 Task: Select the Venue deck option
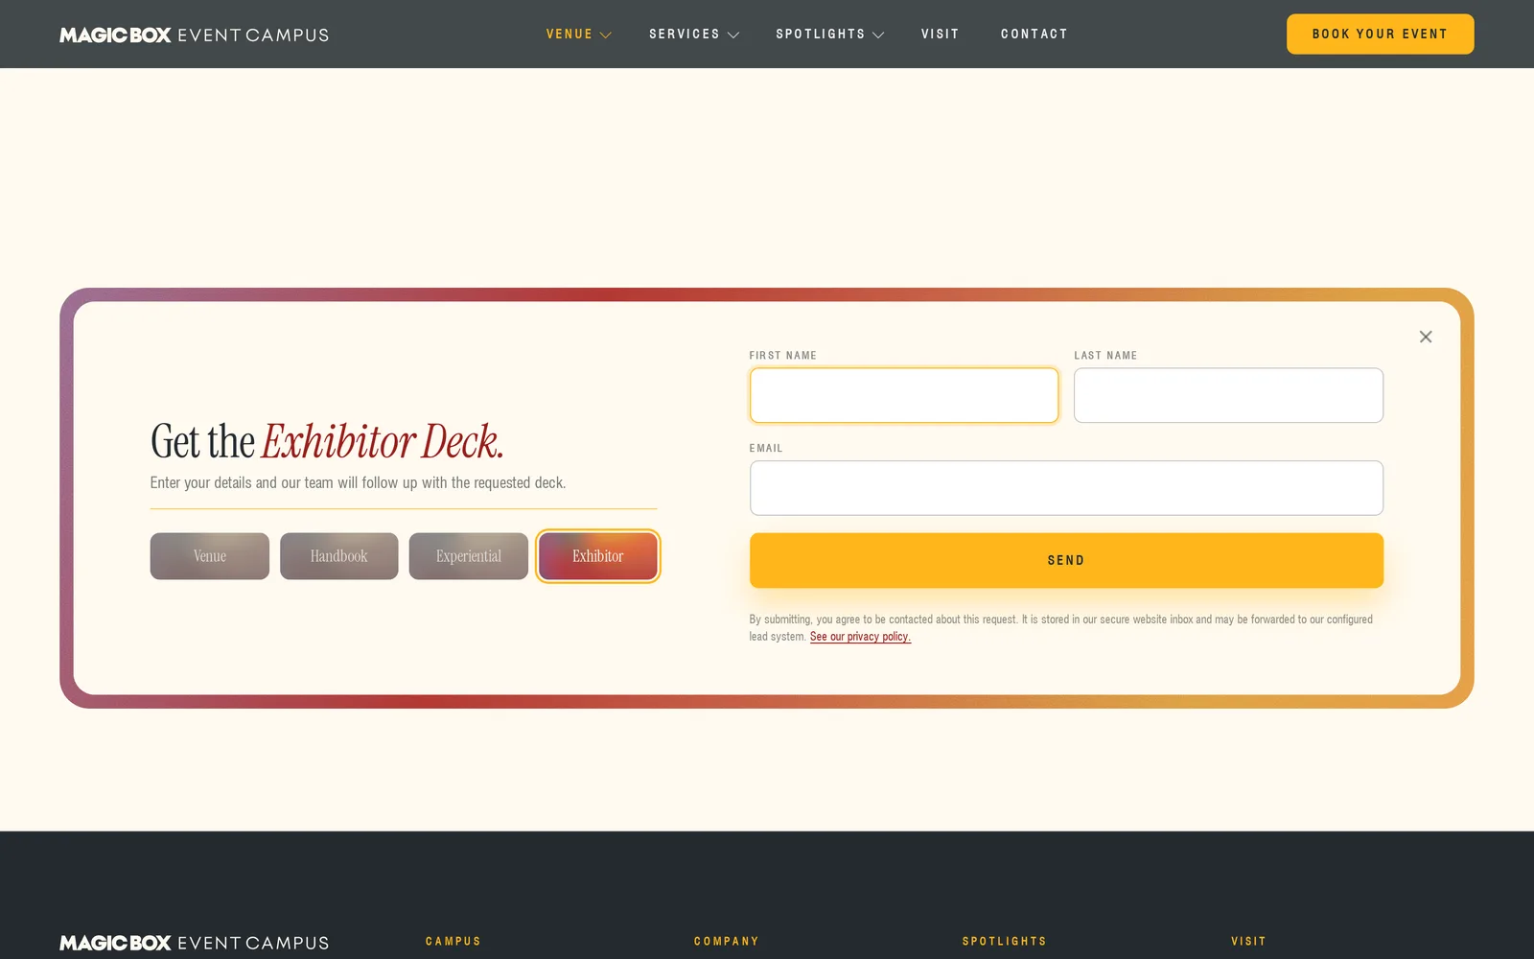pos(210,556)
